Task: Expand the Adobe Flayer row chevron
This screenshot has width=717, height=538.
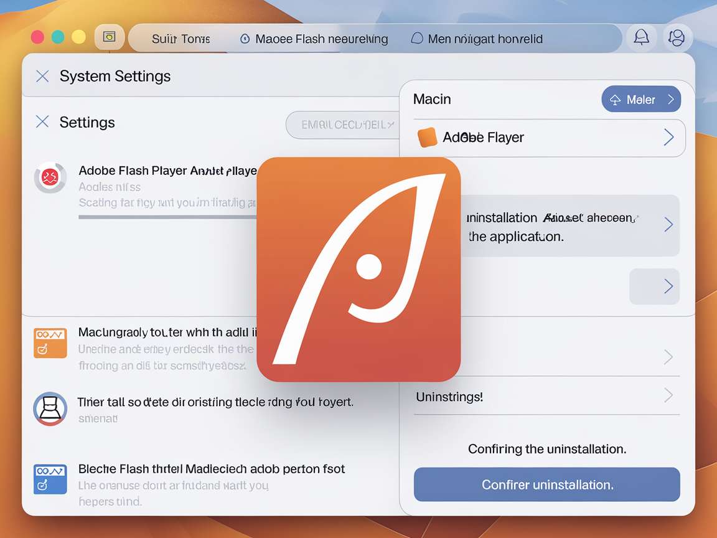Action: [x=668, y=137]
